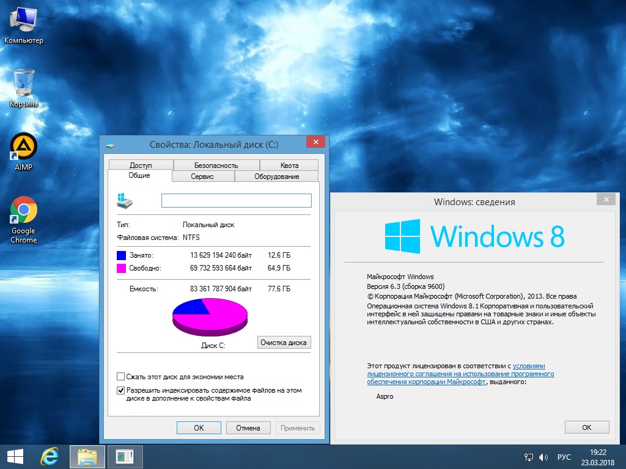Click the 69 732 593 664 байт free value
The width and height of the screenshot is (626, 469).
point(221,268)
